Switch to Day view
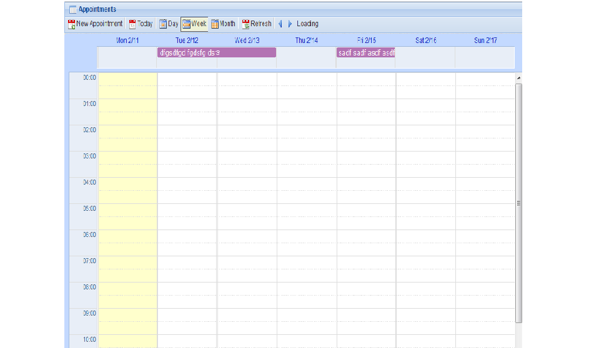This screenshot has height=348, width=609. (x=169, y=24)
